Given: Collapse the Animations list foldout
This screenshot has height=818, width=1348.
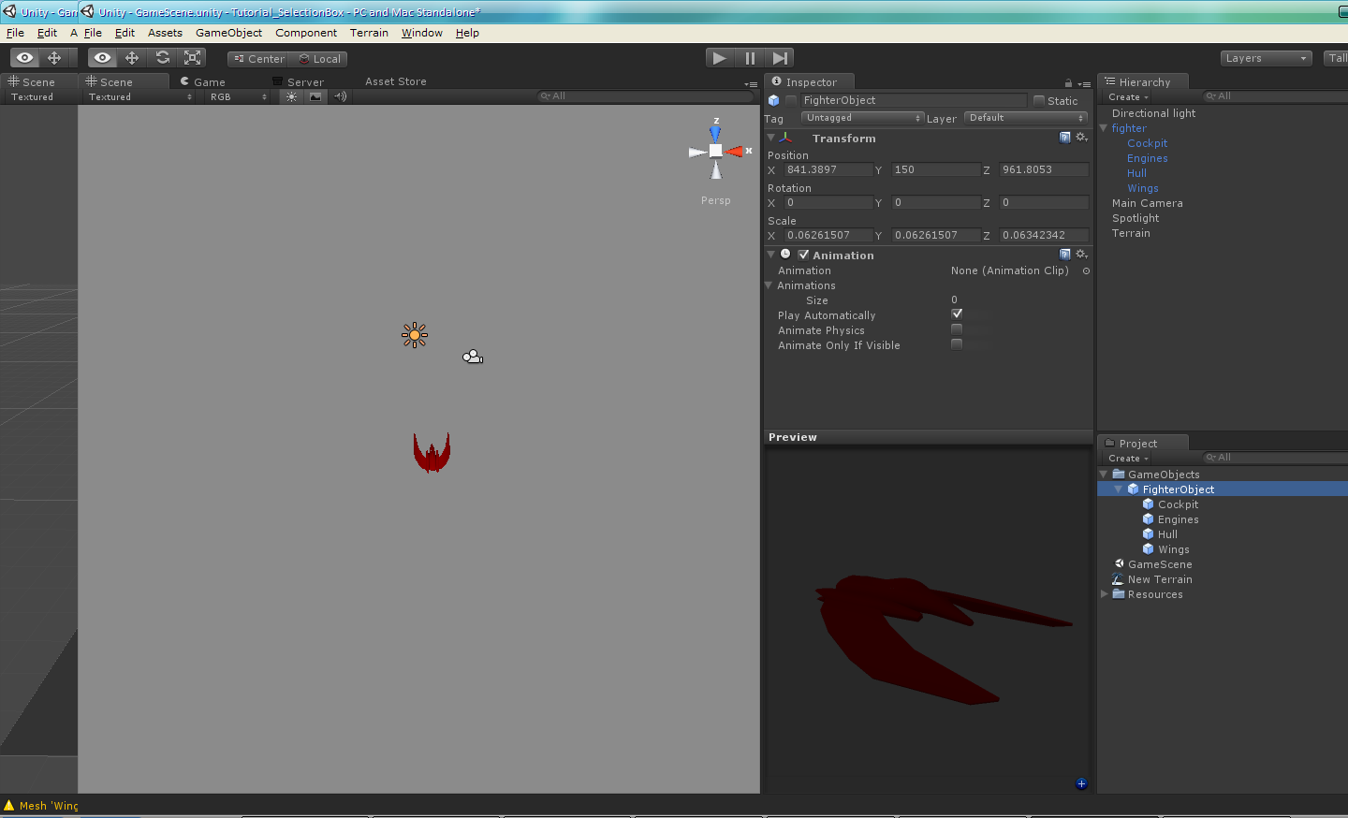Looking at the screenshot, I should click(769, 285).
